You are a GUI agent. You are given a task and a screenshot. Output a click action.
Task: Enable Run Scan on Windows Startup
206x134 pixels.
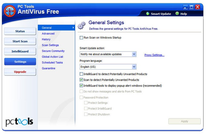pos(81,38)
